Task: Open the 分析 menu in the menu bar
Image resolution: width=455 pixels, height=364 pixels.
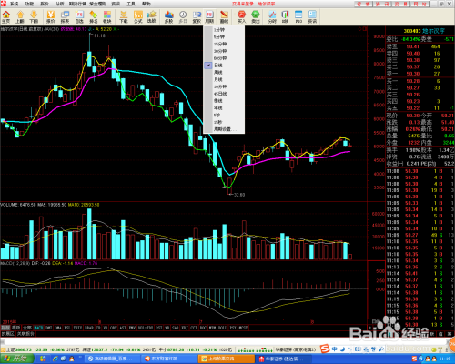Action: point(60,4)
